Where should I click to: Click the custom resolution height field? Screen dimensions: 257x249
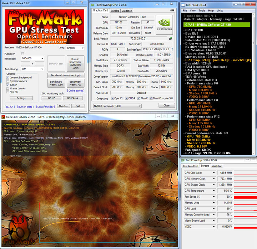[40, 64]
